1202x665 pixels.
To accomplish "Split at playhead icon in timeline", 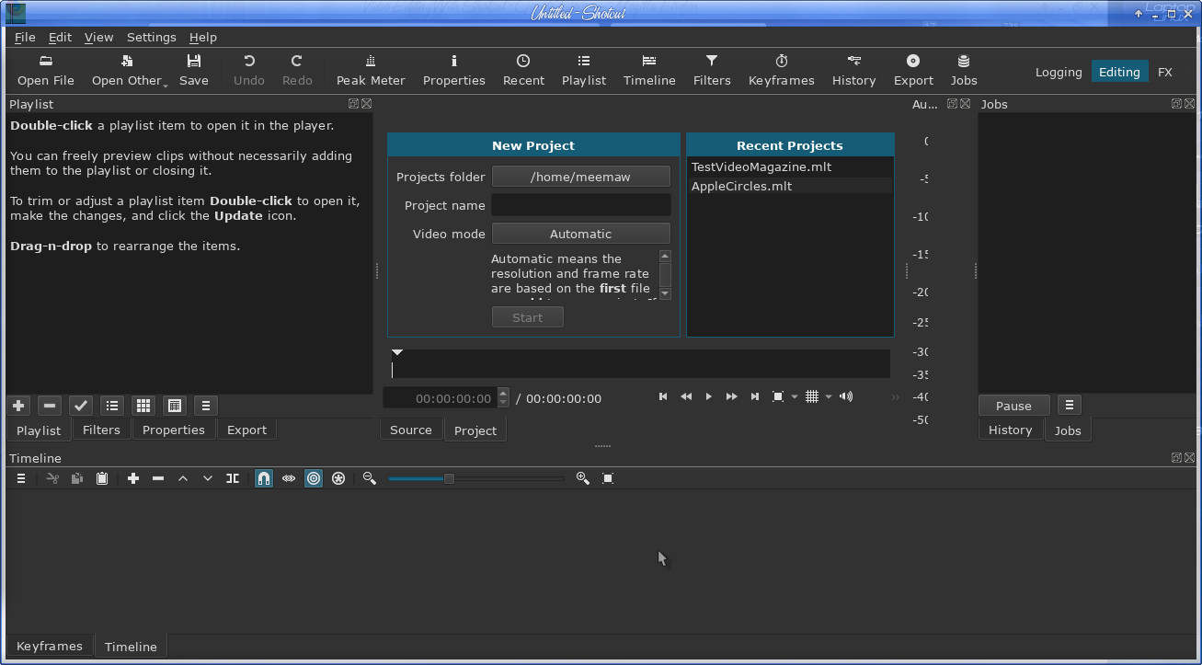I will point(233,478).
